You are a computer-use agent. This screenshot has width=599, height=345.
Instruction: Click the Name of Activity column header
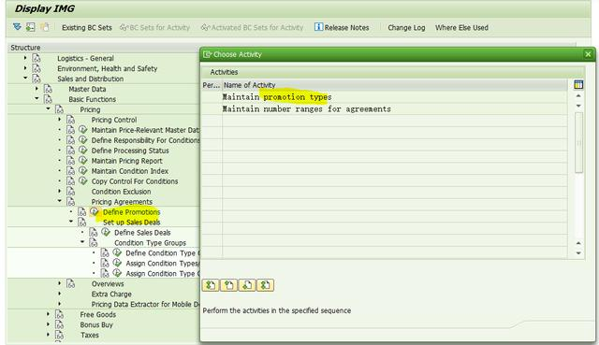coord(395,85)
